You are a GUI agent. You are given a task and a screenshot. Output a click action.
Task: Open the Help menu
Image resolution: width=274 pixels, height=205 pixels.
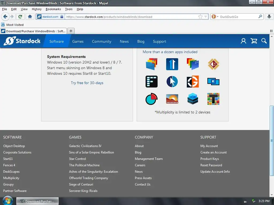(x=80, y=9)
